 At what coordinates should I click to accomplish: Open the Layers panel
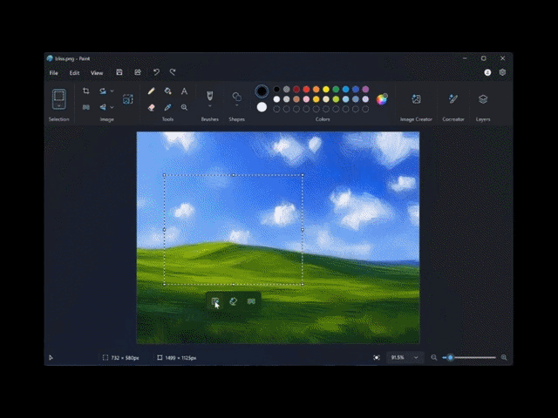483,99
